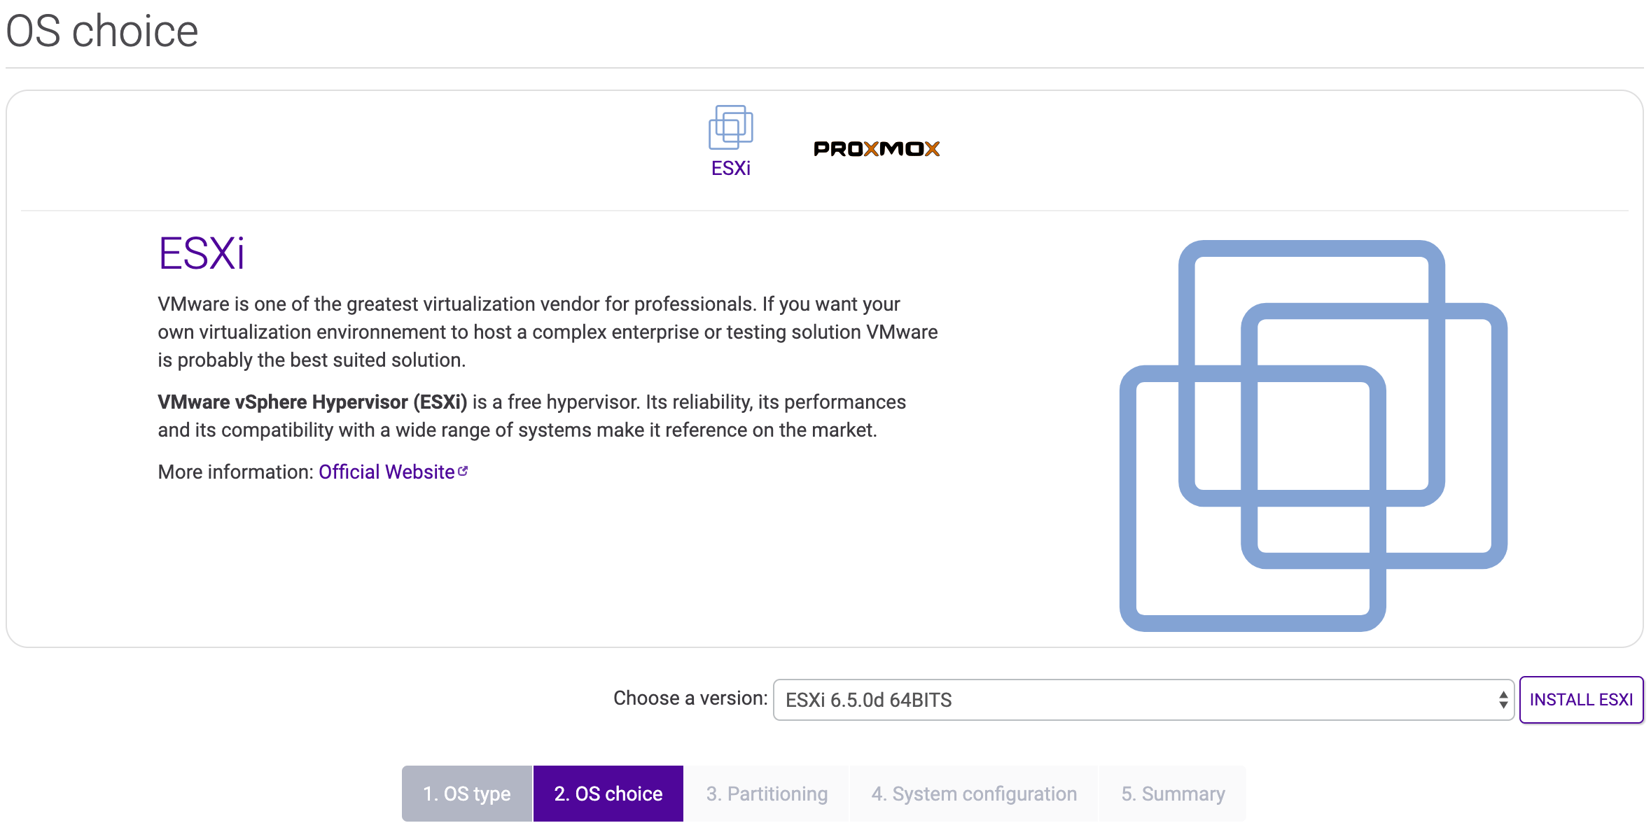Go back to the 1. OS type step
The height and width of the screenshot is (830, 1651).
pos(467,794)
